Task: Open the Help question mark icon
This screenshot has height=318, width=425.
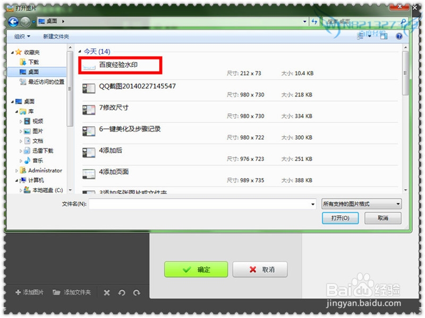Action: tap(399, 36)
